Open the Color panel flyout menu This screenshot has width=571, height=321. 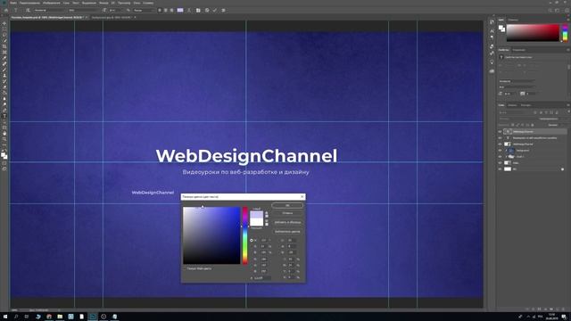tap(567, 20)
